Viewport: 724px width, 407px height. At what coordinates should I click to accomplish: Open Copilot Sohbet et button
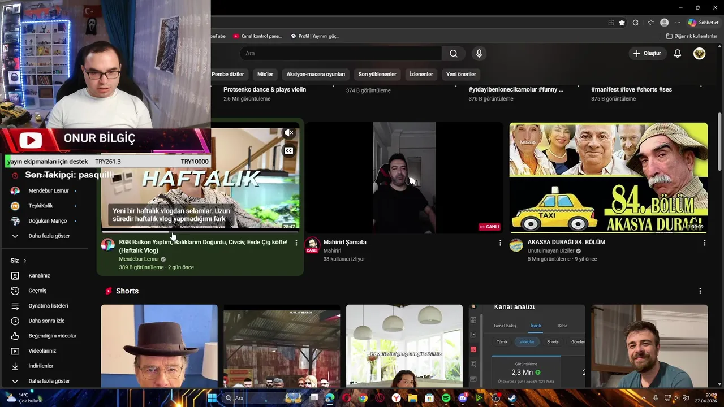coord(704,23)
